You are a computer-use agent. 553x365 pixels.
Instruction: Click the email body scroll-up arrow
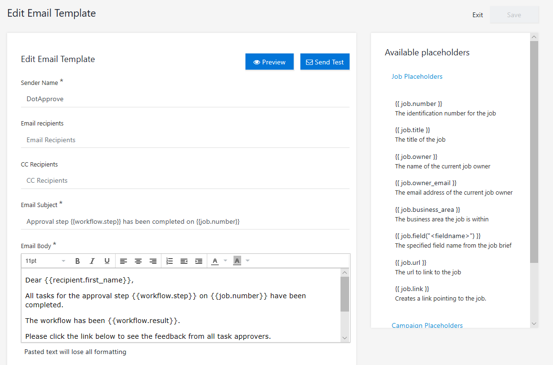click(345, 272)
